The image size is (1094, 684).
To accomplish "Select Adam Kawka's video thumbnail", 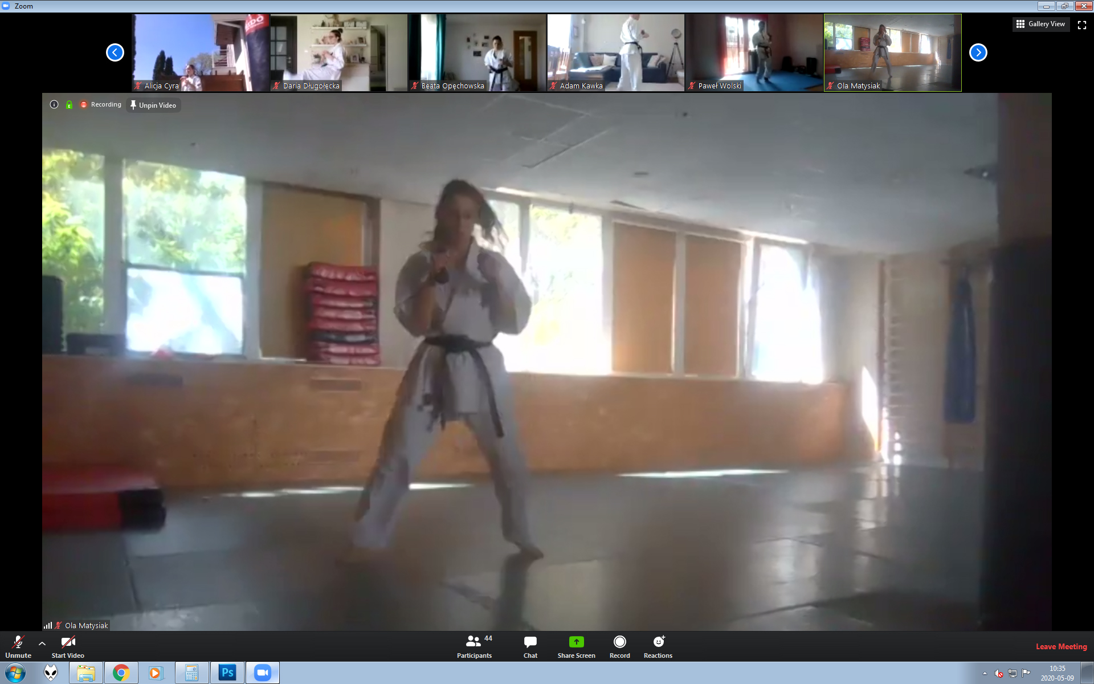I will coord(616,52).
